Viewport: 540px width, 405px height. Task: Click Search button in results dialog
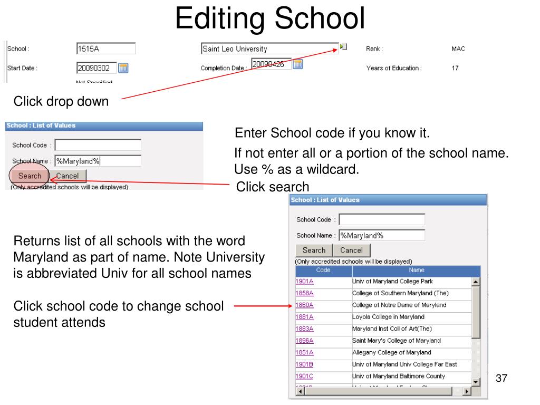point(314,250)
